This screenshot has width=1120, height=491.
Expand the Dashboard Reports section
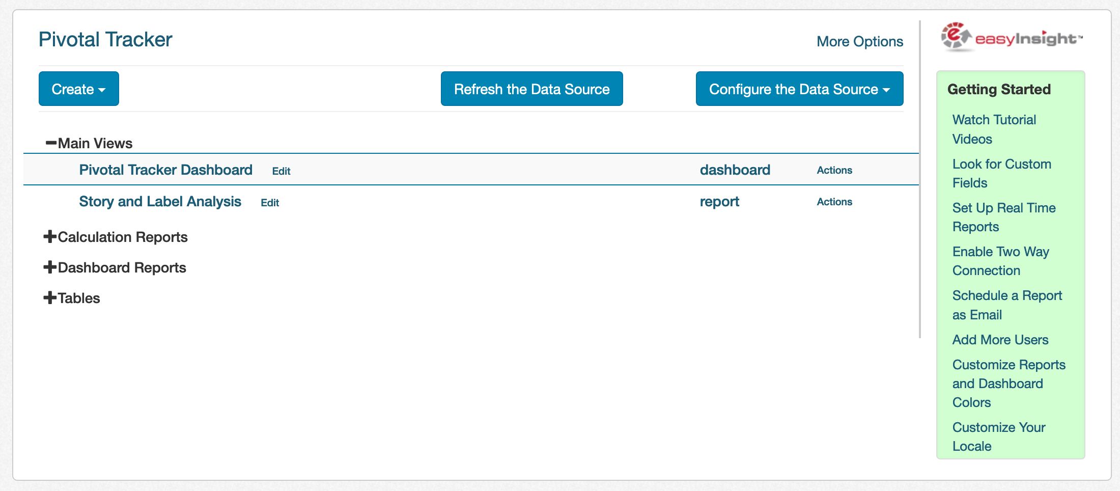50,267
